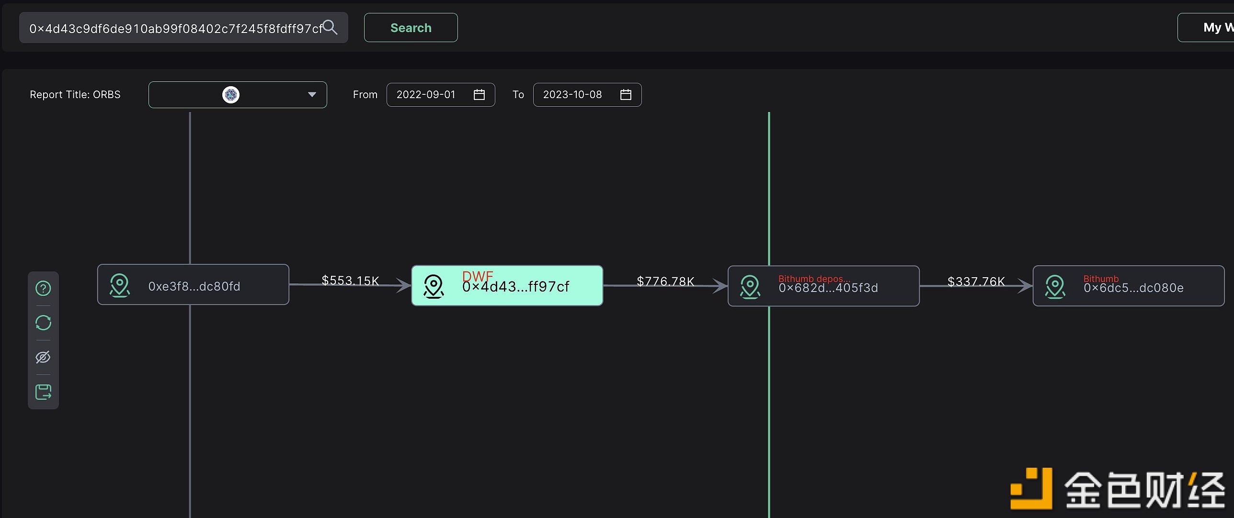Select the Bithumb 0x6dc5...dc080e node
The image size is (1234, 518).
coord(1129,286)
